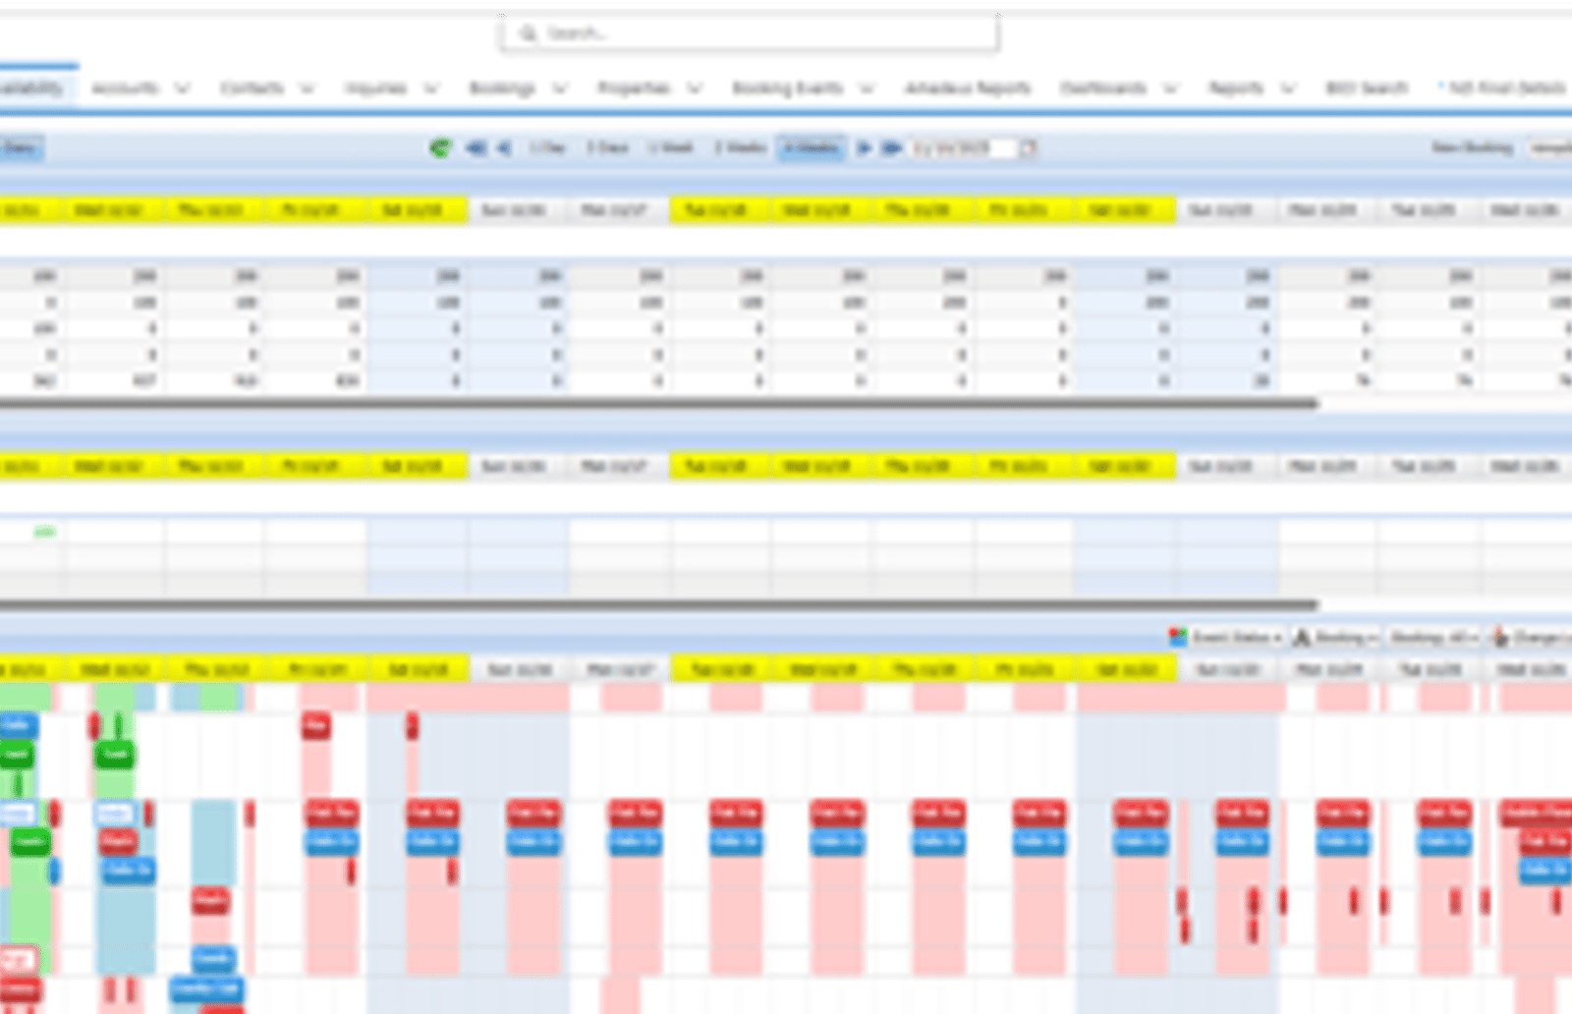Screen dimensions: 1572x1014
Task: Open the Contacts tab
Action: coord(252,87)
